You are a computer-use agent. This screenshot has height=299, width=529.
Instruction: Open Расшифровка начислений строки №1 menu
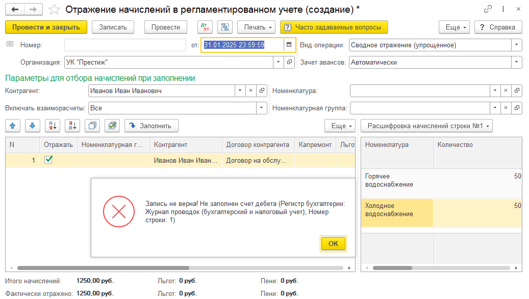pos(426,126)
